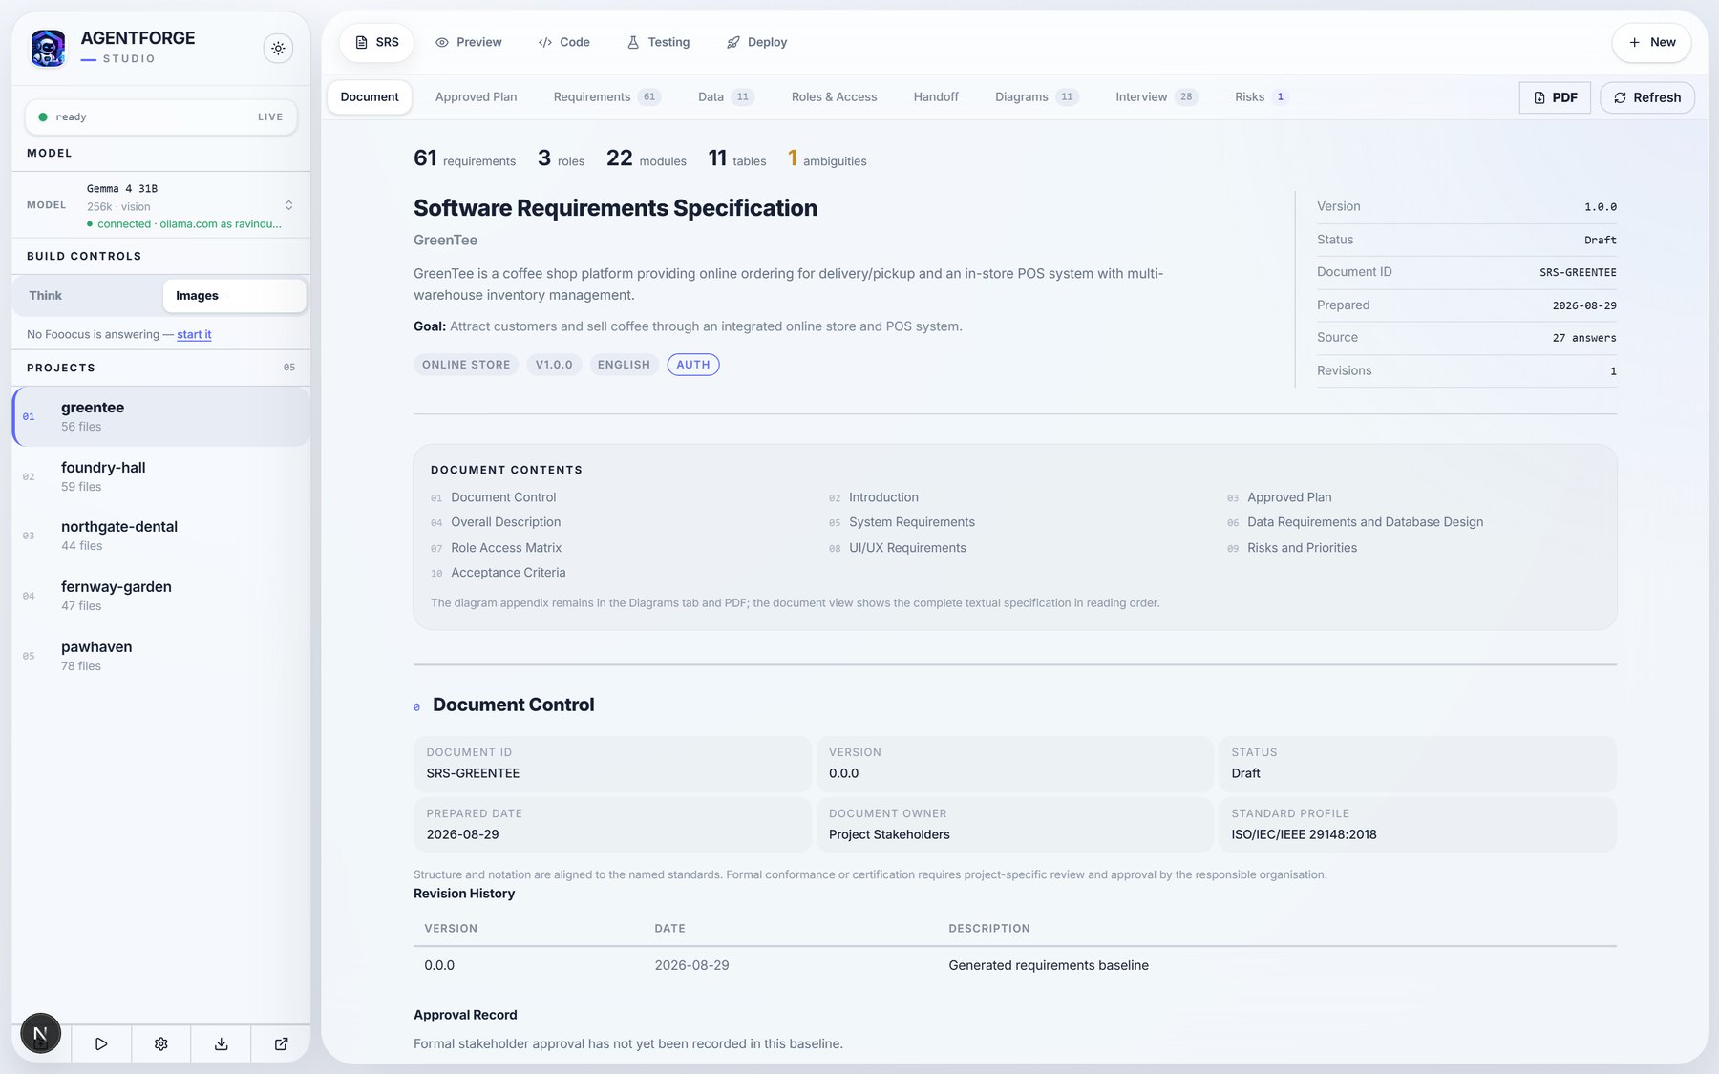Select the northgate-dental project
This screenshot has height=1074, width=1719.
tap(160, 536)
